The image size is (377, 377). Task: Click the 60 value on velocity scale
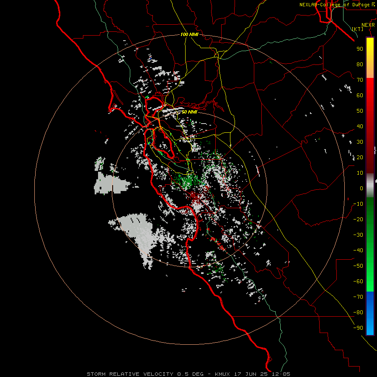pyautogui.click(x=360, y=95)
